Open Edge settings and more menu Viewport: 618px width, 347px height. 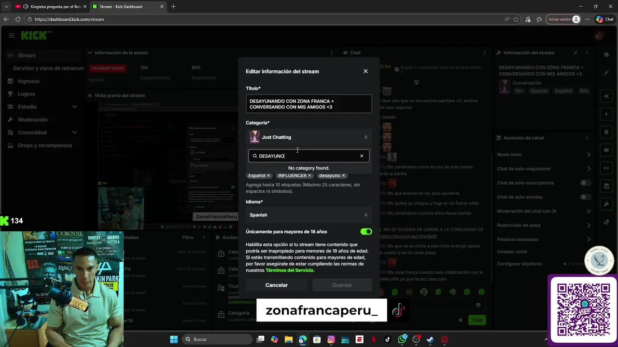click(587, 19)
